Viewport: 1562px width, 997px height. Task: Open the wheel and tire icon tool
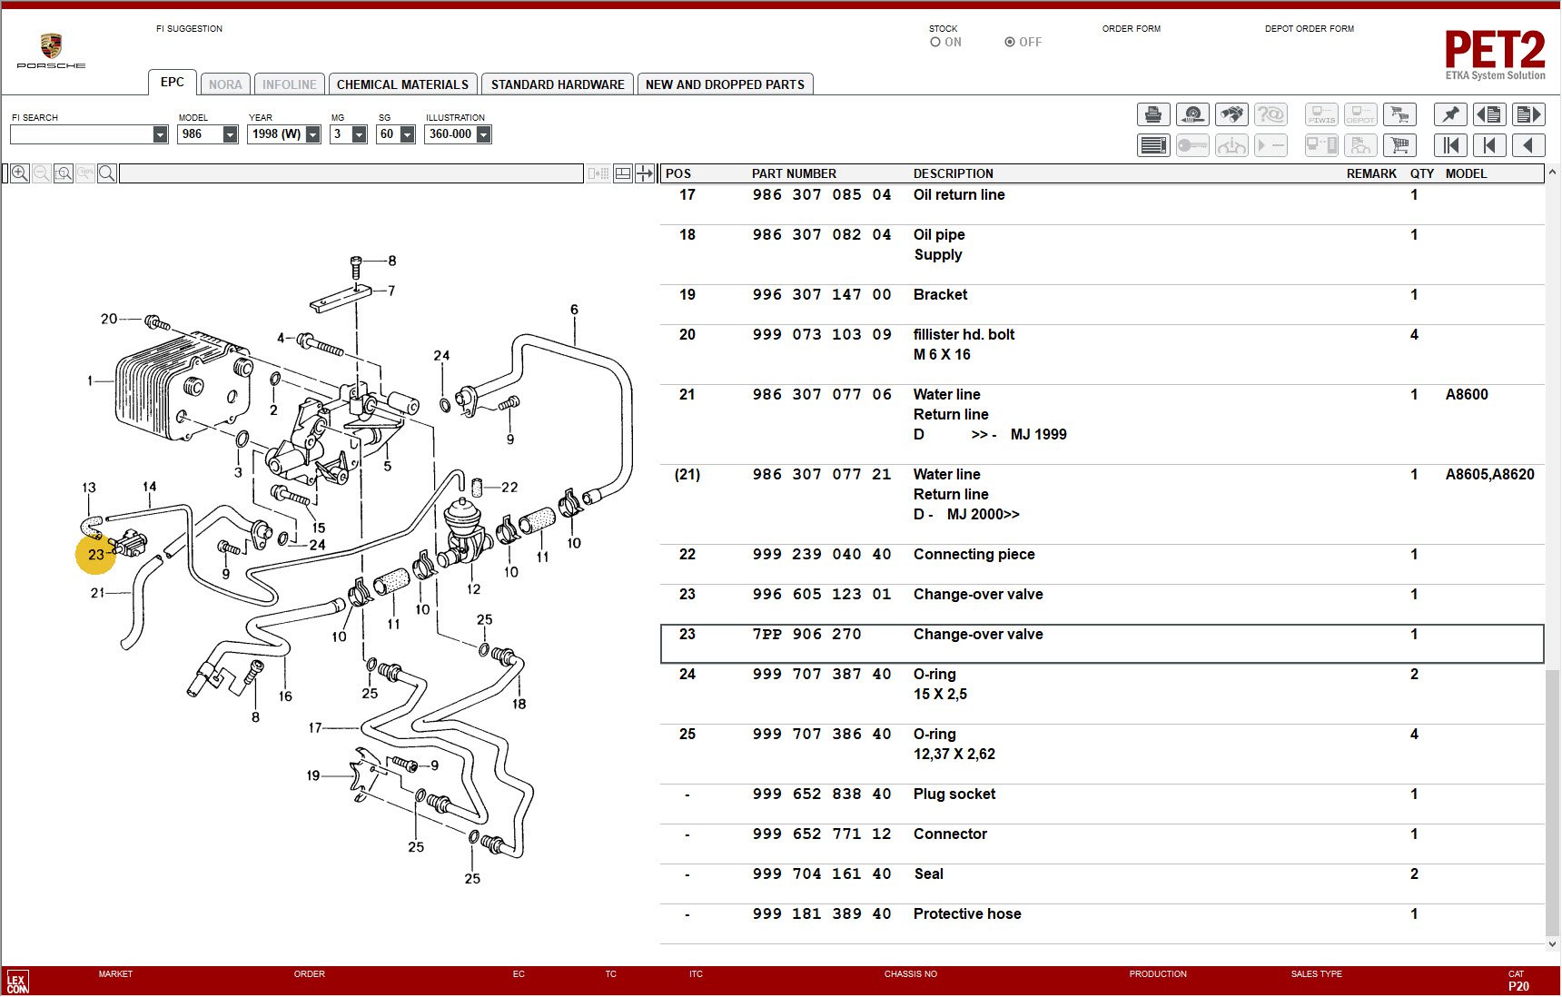[1192, 114]
